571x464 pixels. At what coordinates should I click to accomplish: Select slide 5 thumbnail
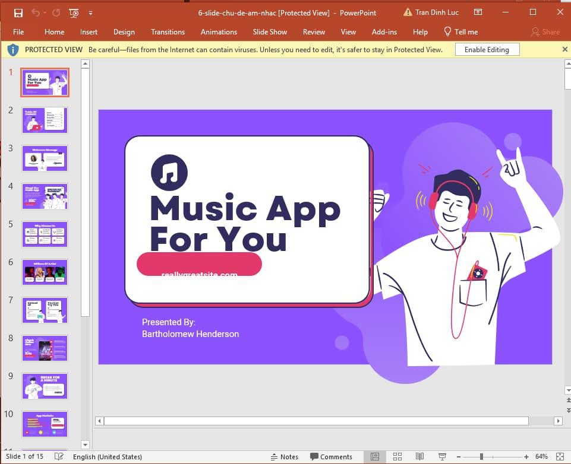coord(45,234)
